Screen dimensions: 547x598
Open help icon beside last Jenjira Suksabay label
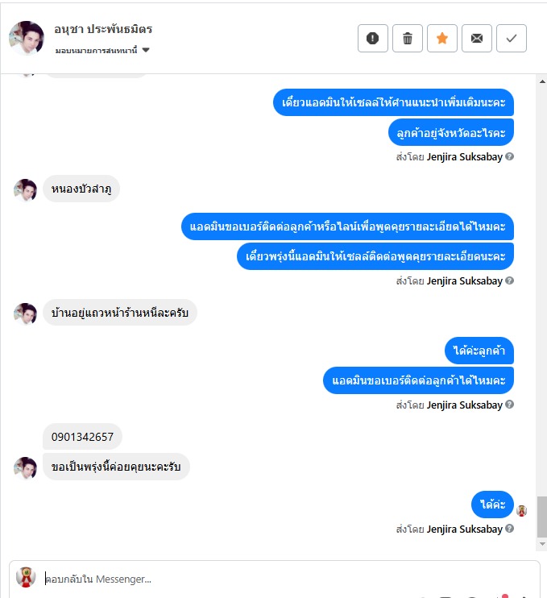(509, 529)
